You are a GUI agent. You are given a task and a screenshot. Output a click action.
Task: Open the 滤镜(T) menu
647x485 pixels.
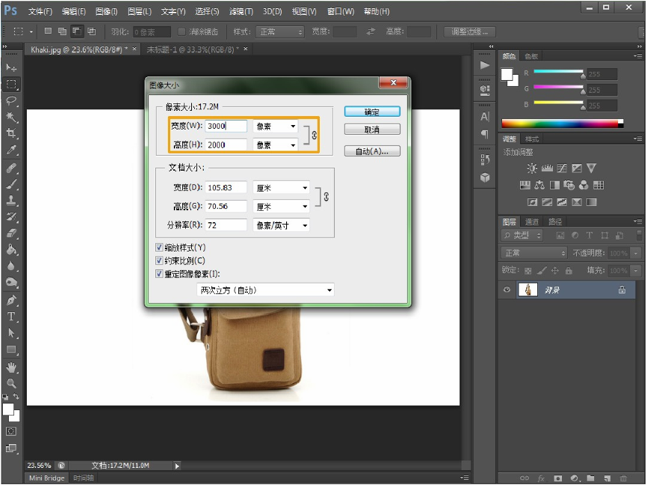click(x=241, y=12)
